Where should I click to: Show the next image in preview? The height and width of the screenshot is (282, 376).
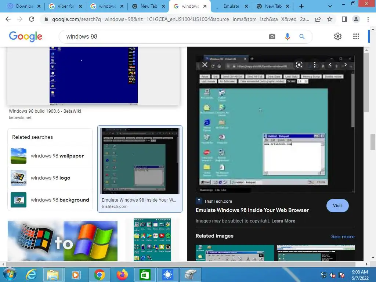[345, 65]
